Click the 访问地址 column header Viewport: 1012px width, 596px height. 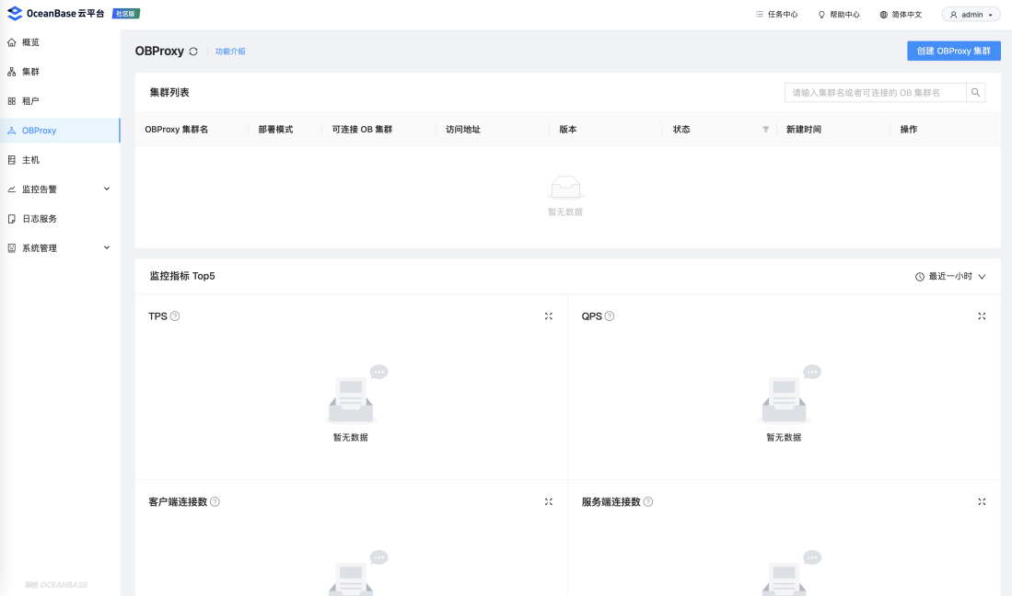pyautogui.click(x=463, y=130)
